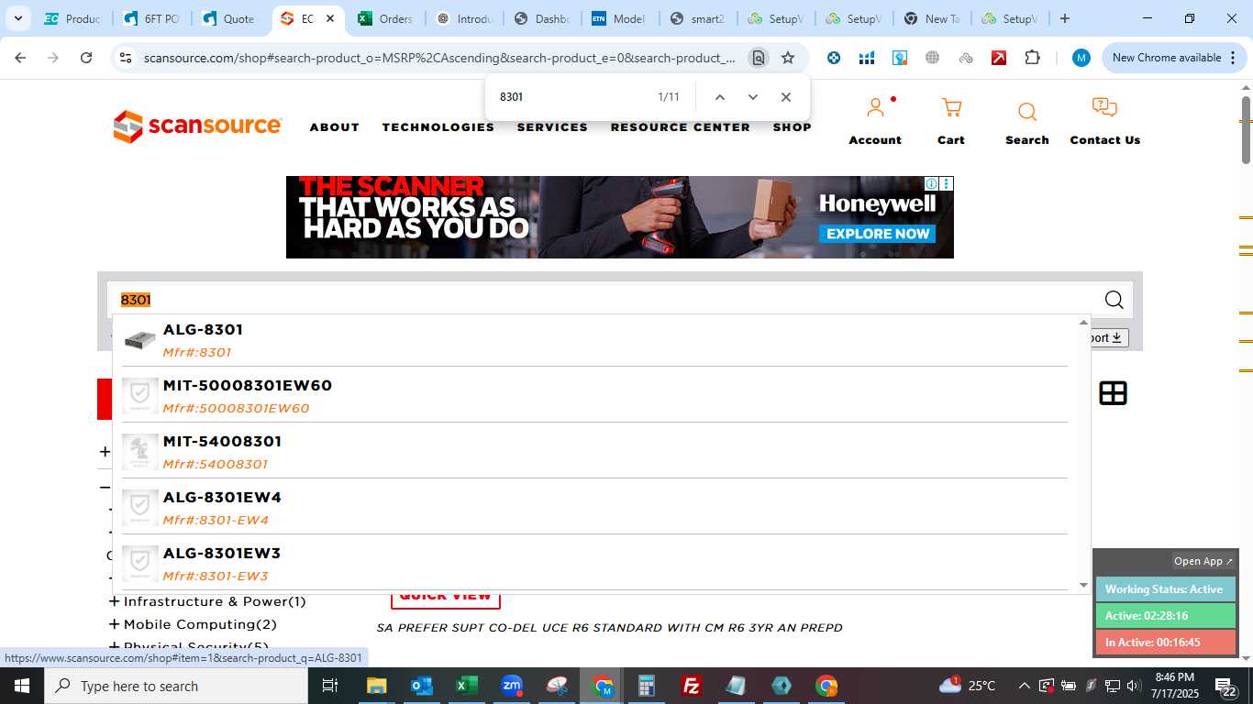Open SERVICES menu
The width and height of the screenshot is (1253, 704).
point(552,127)
